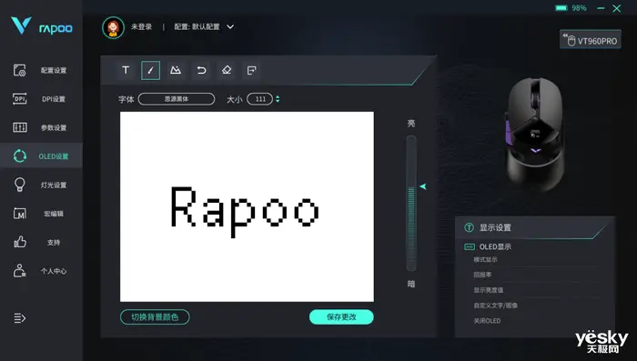
Task: Select the Text (T) tool
Action: (126, 70)
